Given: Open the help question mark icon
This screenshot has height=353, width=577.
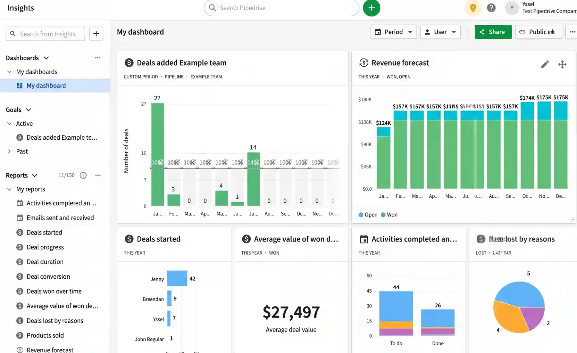Looking at the screenshot, I should 491,8.
